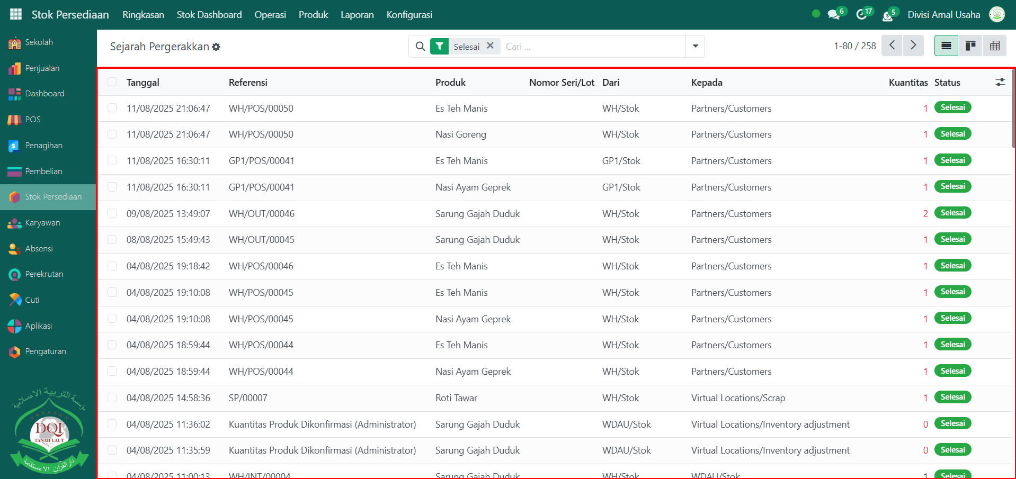
Task: Click the settings gear beside Sejarah Pergerakkan
Action: click(x=216, y=47)
